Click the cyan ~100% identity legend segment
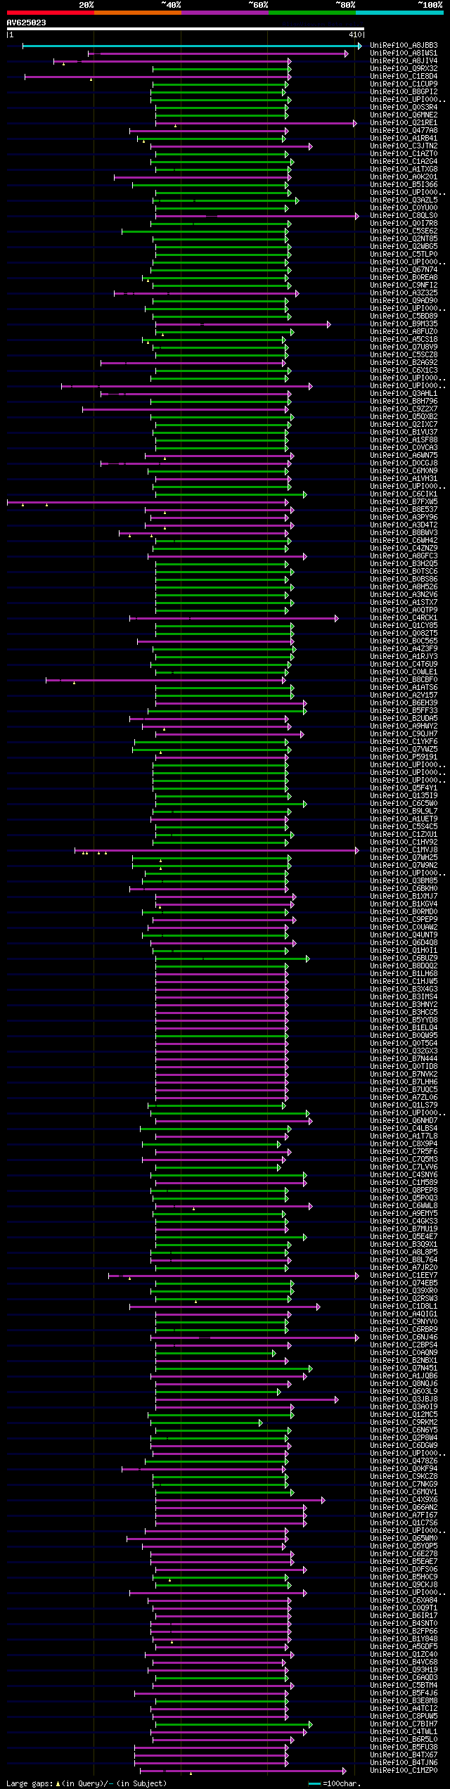 (x=399, y=13)
